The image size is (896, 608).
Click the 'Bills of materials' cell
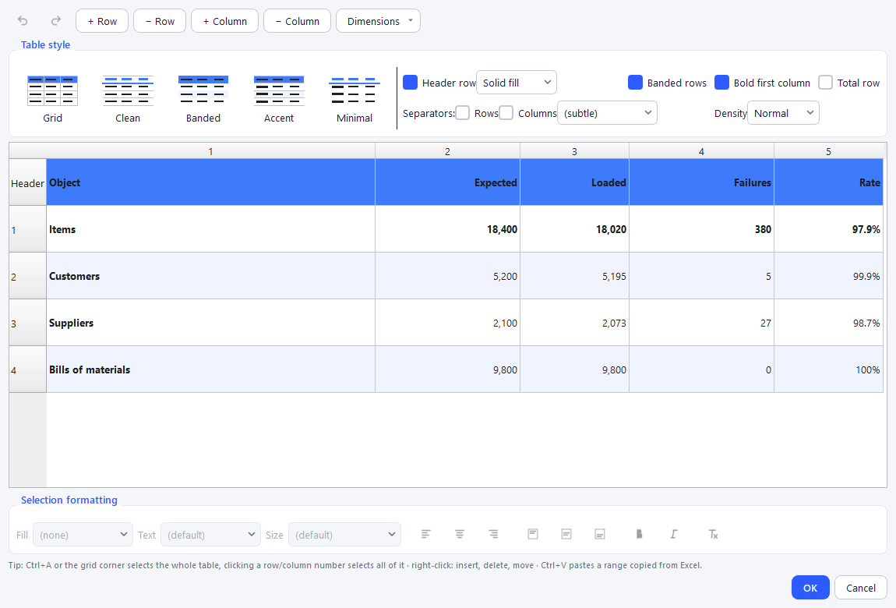point(211,369)
